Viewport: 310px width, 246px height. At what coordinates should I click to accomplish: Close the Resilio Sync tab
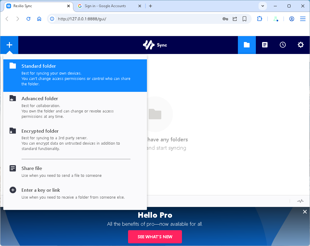(x=69, y=6)
